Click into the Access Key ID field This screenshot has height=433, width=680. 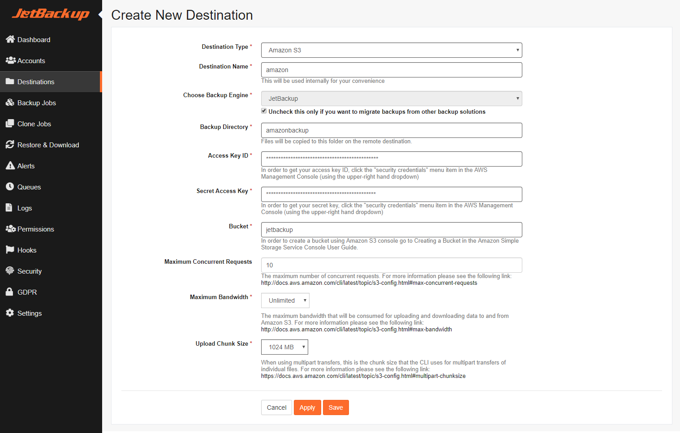[x=392, y=159]
